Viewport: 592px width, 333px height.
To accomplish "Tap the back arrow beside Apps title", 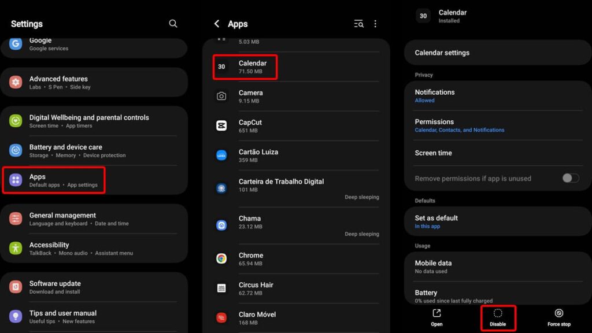I will [x=217, y=24].
